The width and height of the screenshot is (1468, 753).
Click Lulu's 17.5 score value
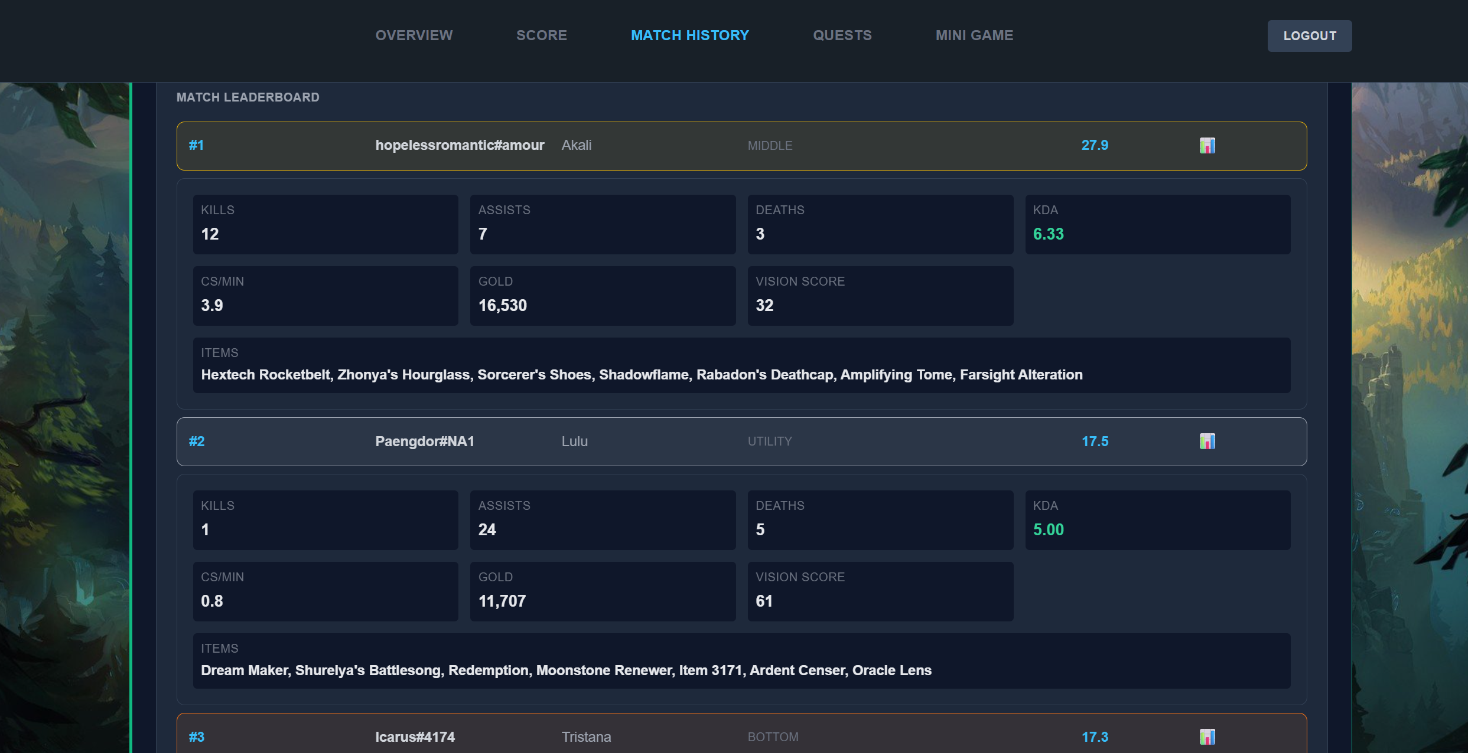1094,441
